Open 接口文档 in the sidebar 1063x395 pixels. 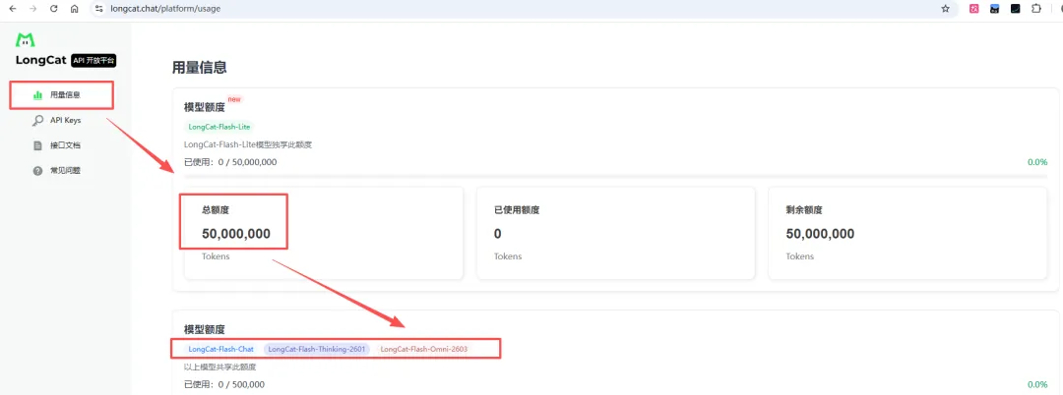coord(65,145)
